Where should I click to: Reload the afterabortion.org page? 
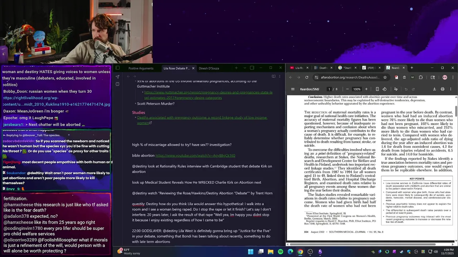[307, 77]
